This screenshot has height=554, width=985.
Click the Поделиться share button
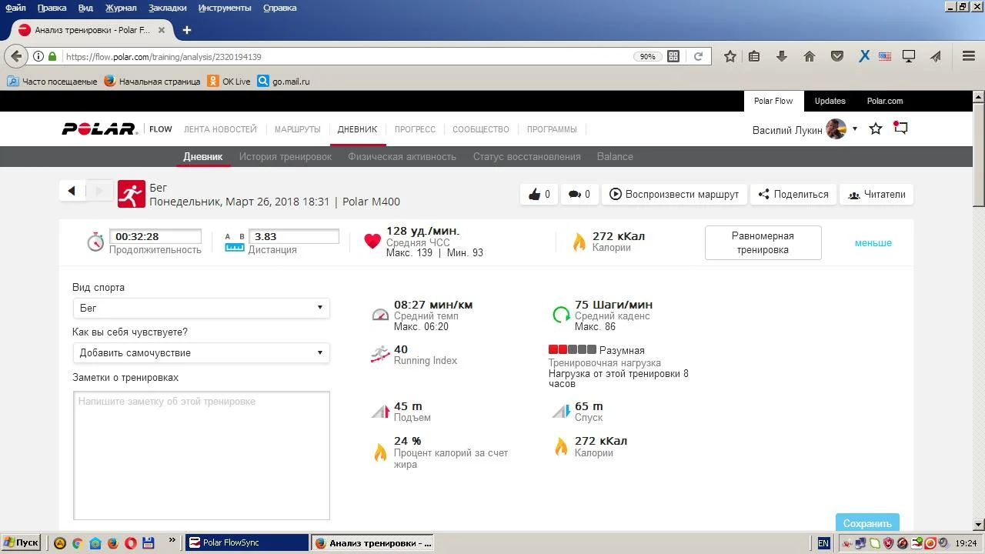coord(793,194)
